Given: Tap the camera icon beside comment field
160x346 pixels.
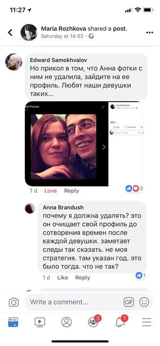Looking at the screenshot, I should (x=14, y=302).
